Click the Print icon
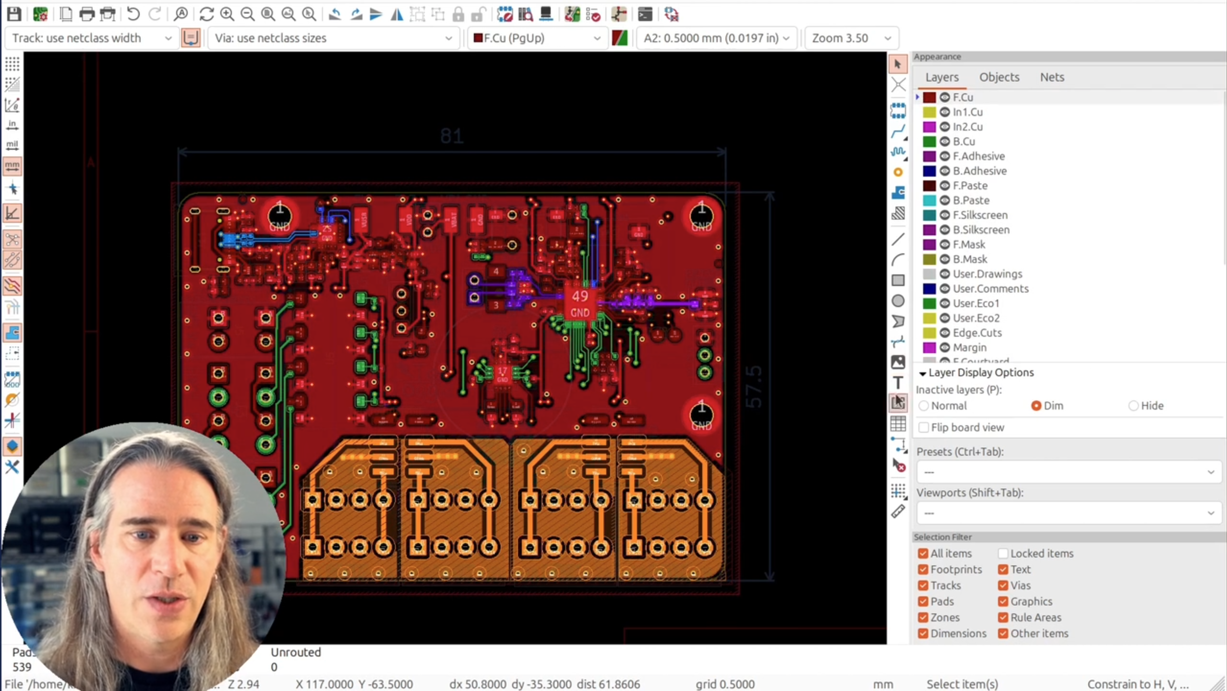Image resolution: width=1227 pixels, height=691 pixels. coord(86,14)
